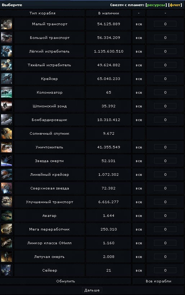The width and height of the screenshot is (185, 295).
Task: Open the ресурсы collection link
Action: (156, 5)
